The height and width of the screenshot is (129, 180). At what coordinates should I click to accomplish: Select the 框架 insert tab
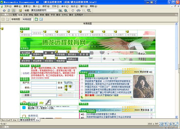37,15
